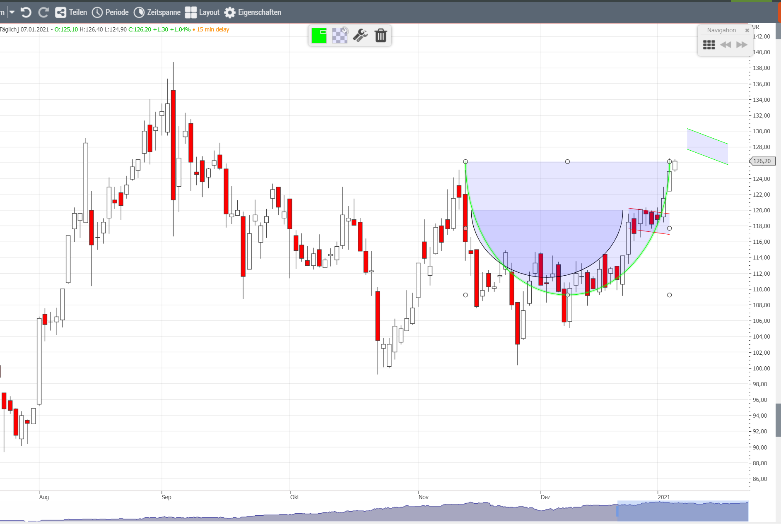This screenshot has width=781, height=524.
Task: Select the green fill color swatch
Action: [319, 36]
